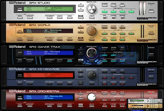Screen dimensions: 164x111
Task: Toggle MFX on SRX Orchestra
Action: coord(105,106)
